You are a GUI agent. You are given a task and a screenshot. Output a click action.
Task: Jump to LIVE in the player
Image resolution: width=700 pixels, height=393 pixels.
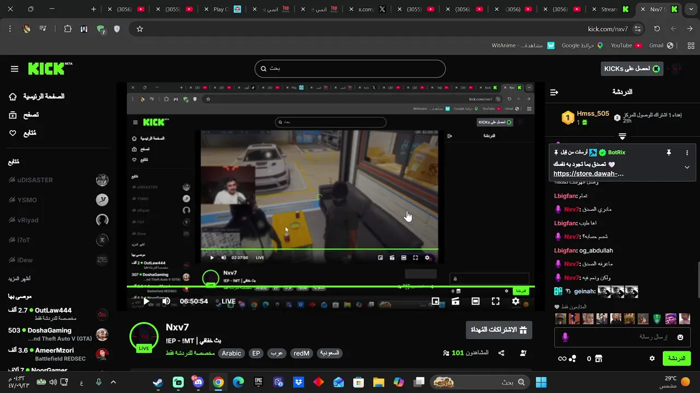(229, 301)
